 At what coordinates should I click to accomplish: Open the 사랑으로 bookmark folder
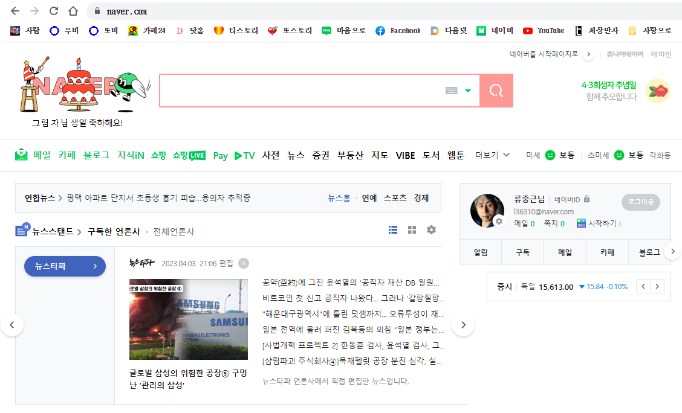coord(650,30)
